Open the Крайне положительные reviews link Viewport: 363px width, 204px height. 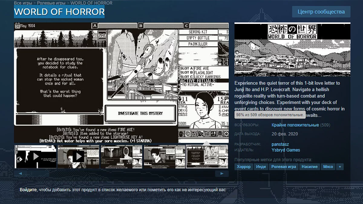(x=295, y=125)
